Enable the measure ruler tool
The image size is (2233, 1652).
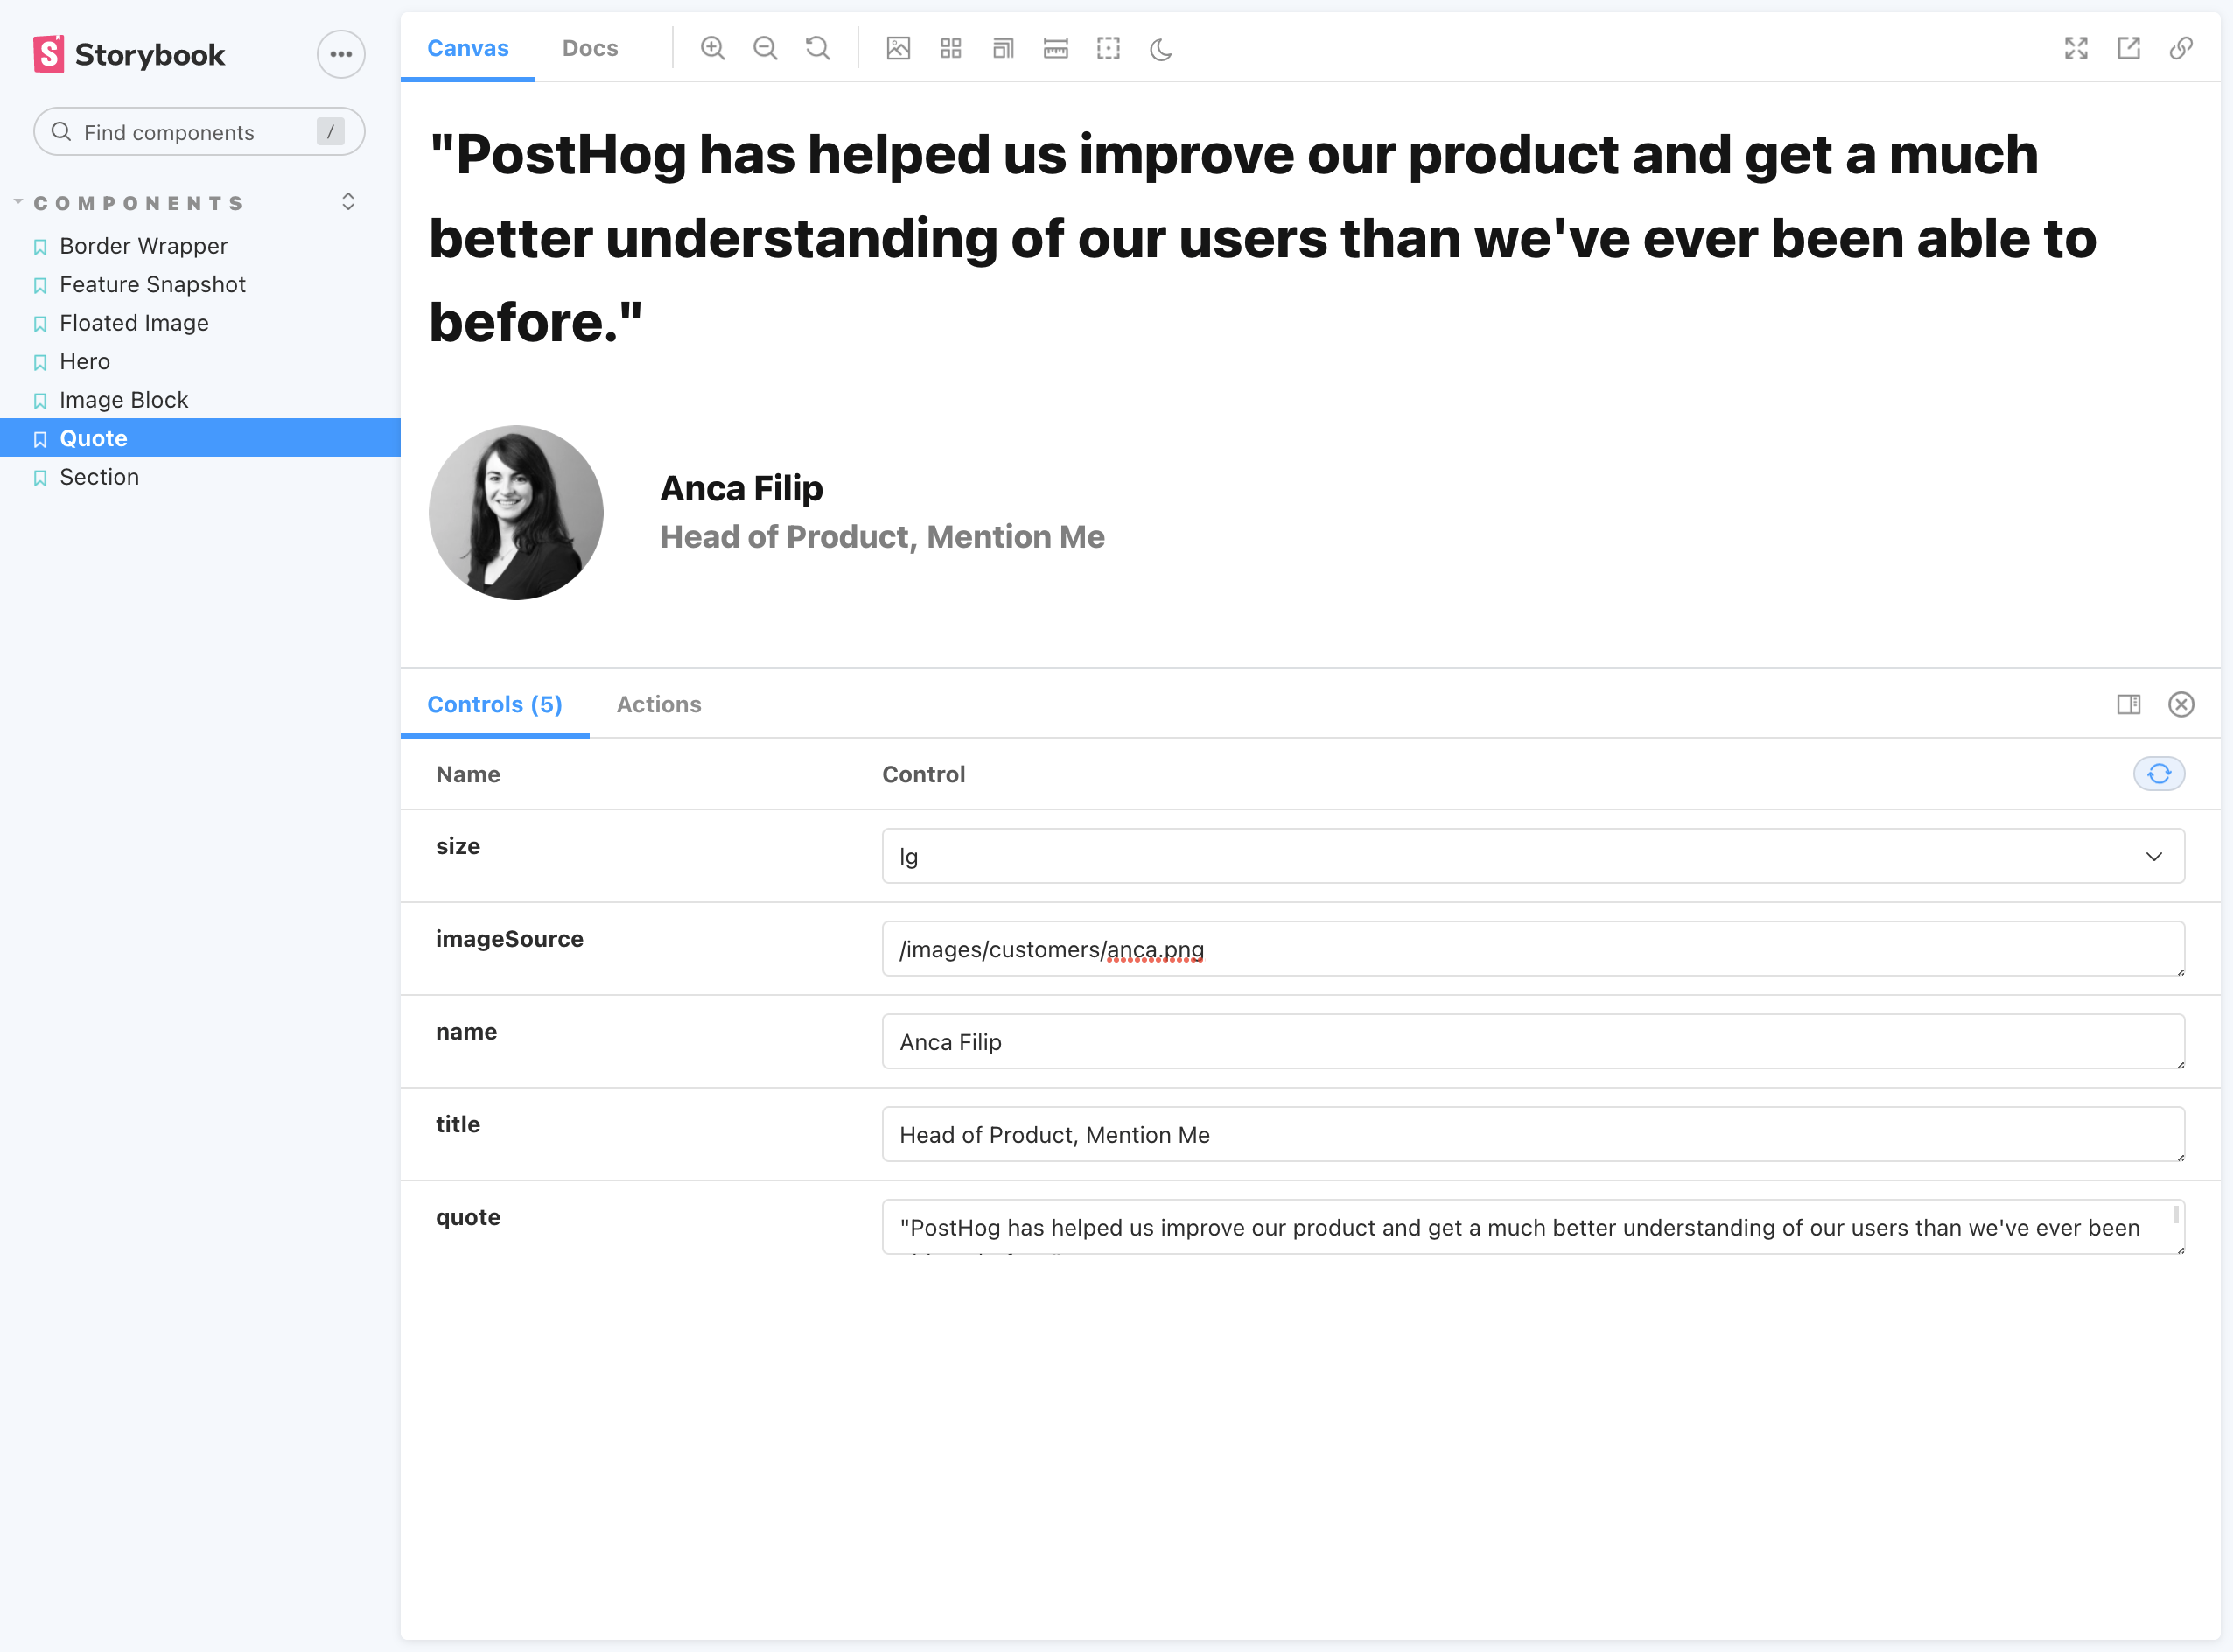[x=1056, y=48]
